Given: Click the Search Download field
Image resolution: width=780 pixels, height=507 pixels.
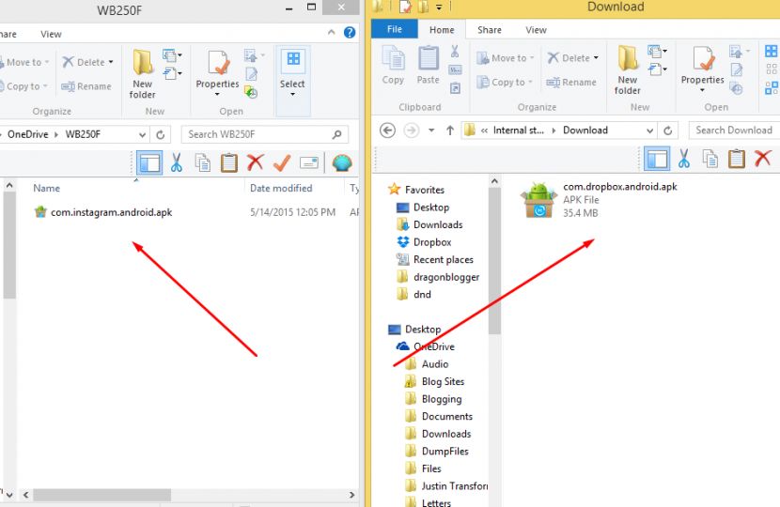Looking at the screenshot, I should (x=734, y=131).
